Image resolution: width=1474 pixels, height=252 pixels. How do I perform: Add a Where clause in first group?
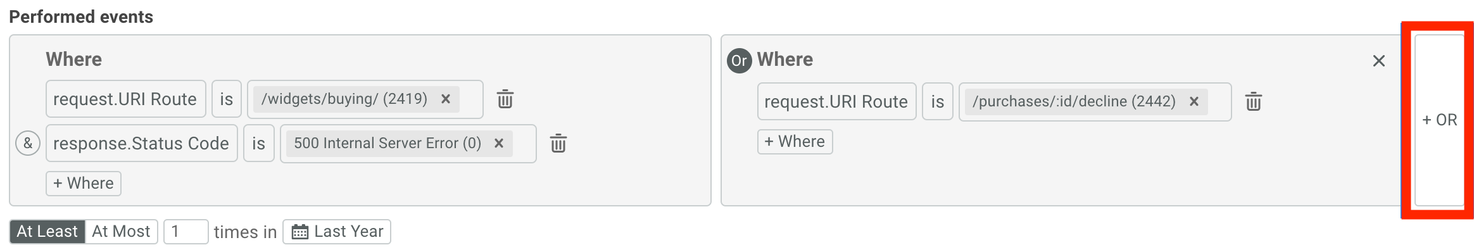pyautogui.click(x=84, y=184)
